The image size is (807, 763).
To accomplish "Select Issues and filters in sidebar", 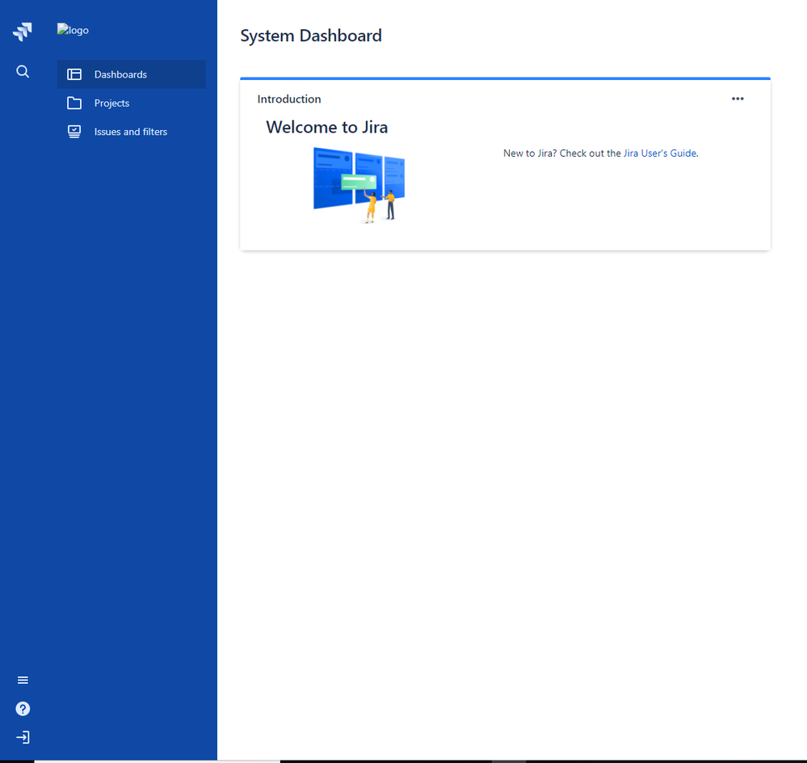I will (131, 132).
